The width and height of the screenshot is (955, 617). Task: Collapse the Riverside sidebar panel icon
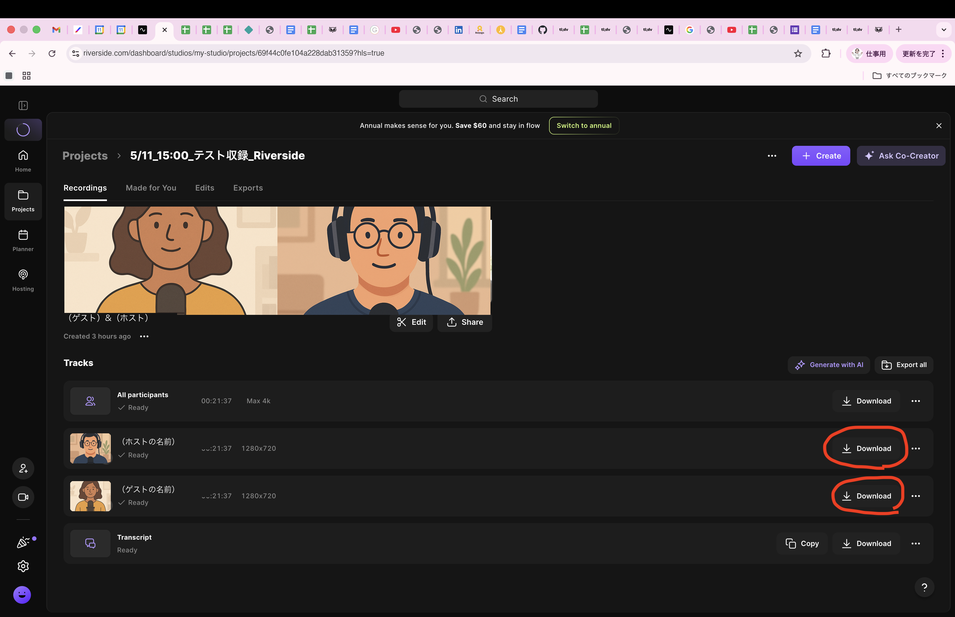point(23,106)
